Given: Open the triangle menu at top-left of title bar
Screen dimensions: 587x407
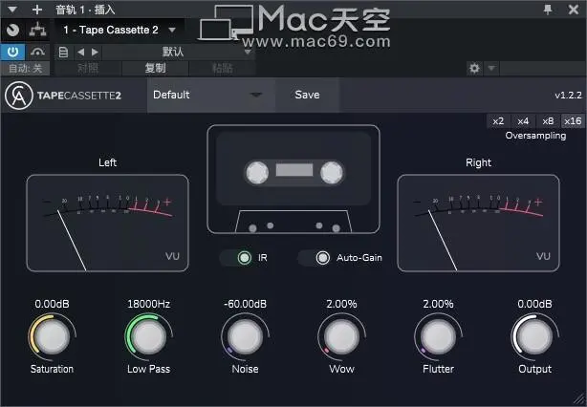Looking at the screenshot, I should 12,10.
